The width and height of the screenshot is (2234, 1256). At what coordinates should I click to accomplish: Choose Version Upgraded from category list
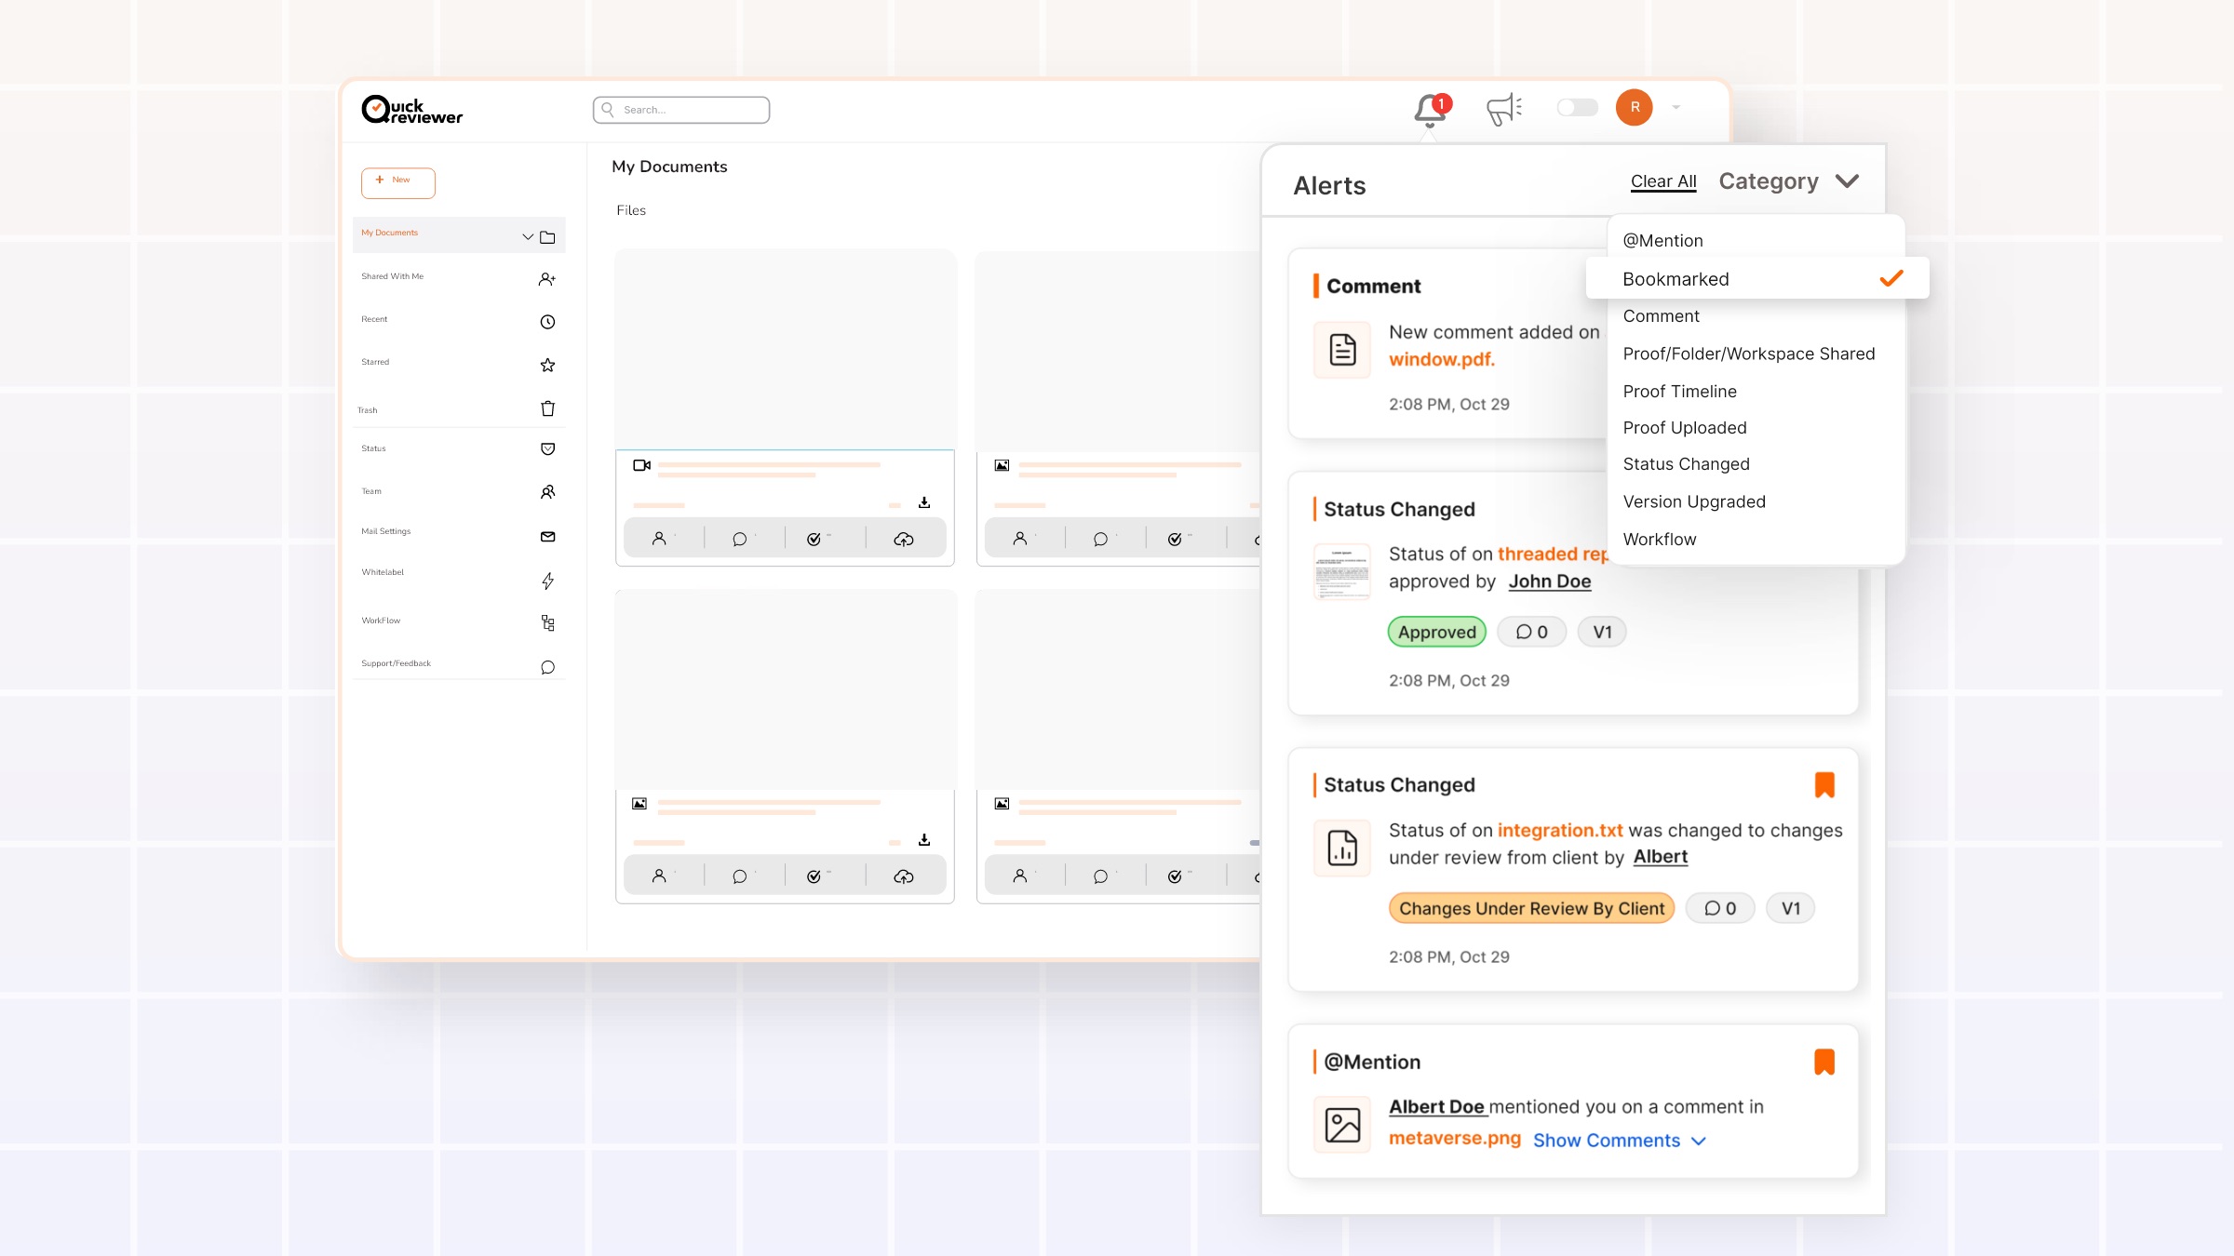tap(1693, 501)
